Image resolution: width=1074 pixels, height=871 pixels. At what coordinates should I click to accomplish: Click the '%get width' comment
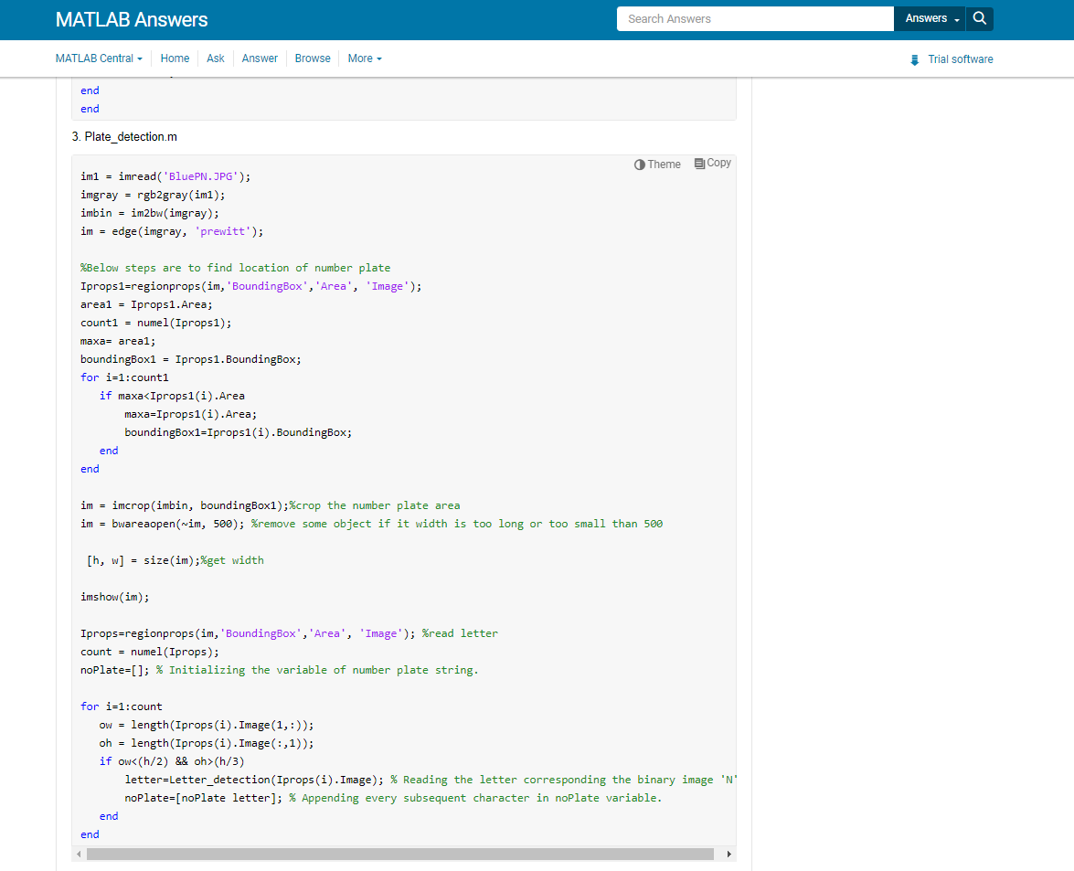point(232,560)
